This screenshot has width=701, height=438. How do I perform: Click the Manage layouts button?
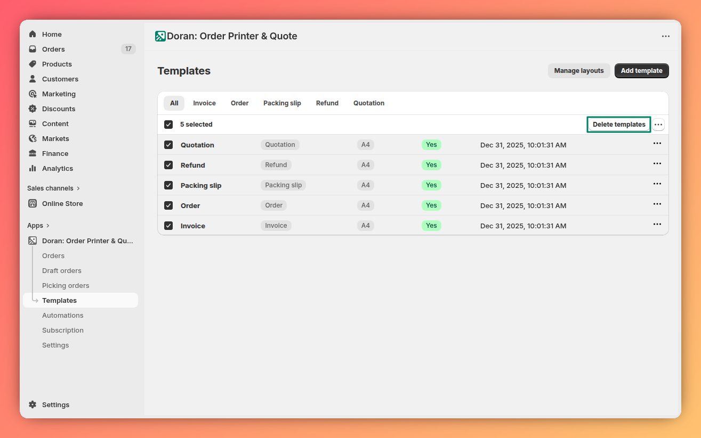click(x=579, y=71)
